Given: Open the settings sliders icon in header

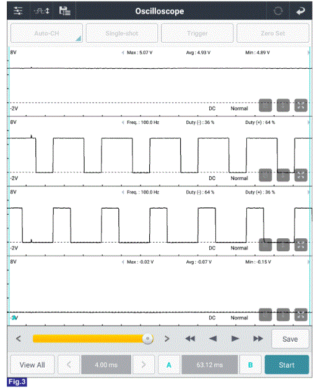Looking at the screenshot, I should point(18,11).
